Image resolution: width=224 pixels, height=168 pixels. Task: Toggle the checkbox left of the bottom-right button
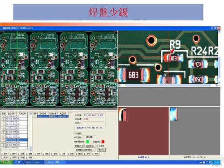[98, 146]
